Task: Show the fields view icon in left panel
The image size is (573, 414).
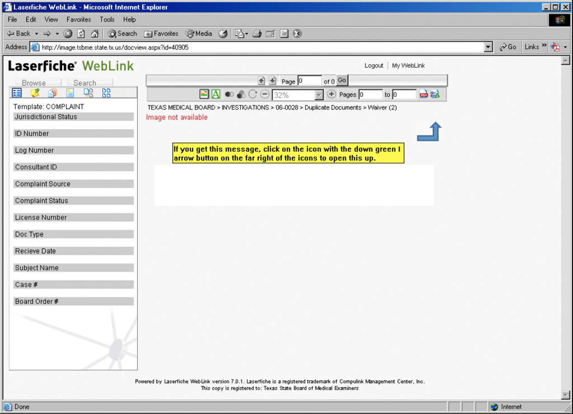Action: [x=17, y=93]
